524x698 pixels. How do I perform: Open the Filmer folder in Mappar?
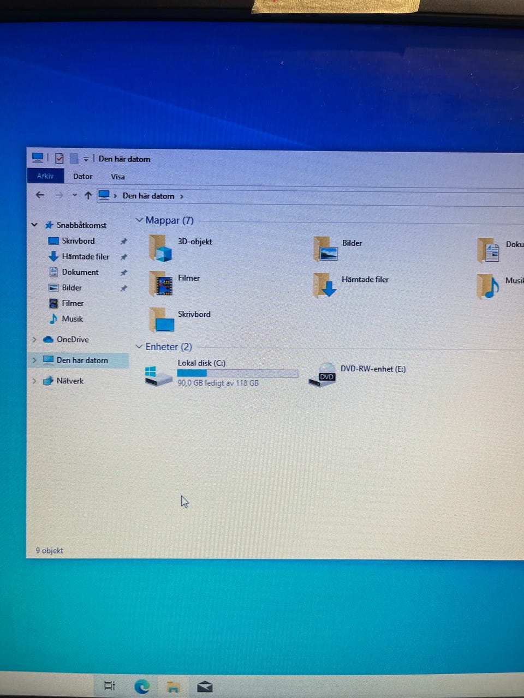[x=161, y=284]
